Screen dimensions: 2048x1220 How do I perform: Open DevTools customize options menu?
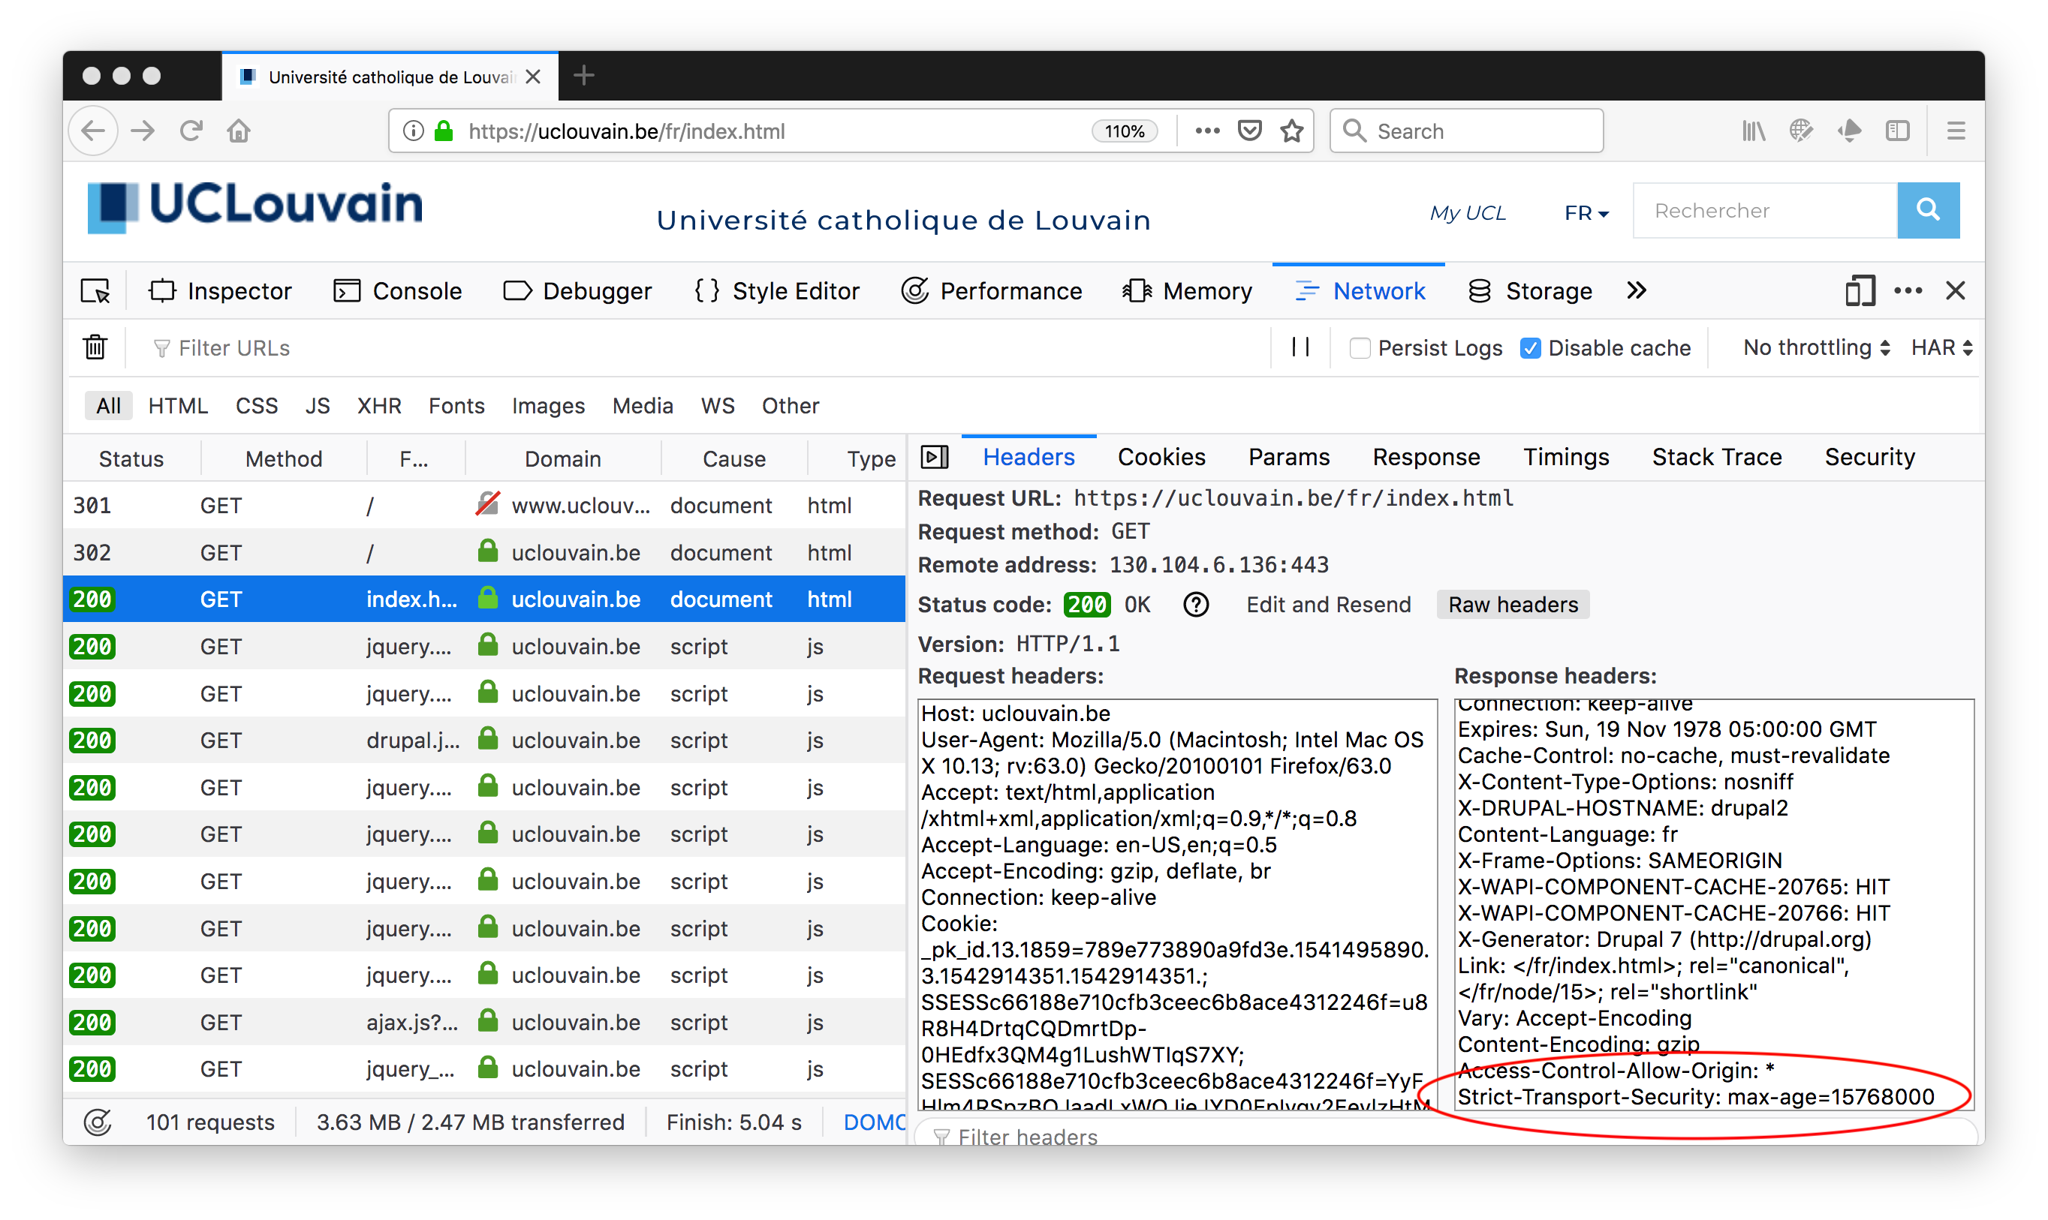[x=1908, y=291]
